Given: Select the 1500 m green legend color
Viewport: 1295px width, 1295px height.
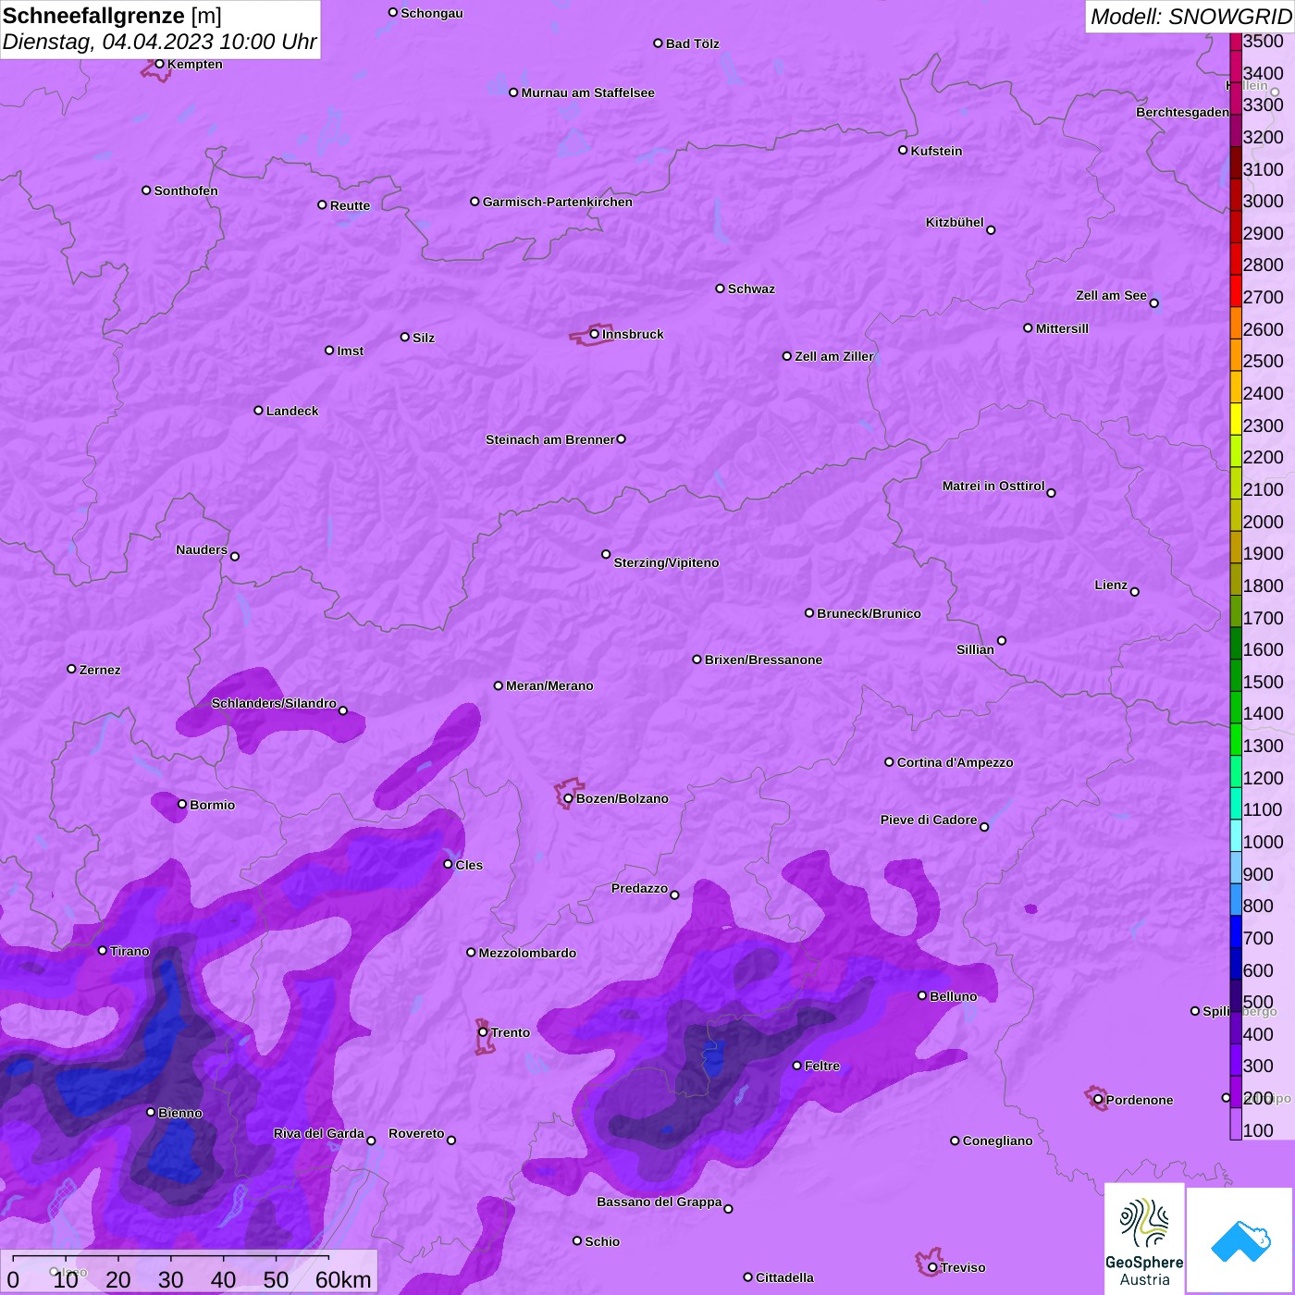Looking at the screenshot, I should [1236, 674].
